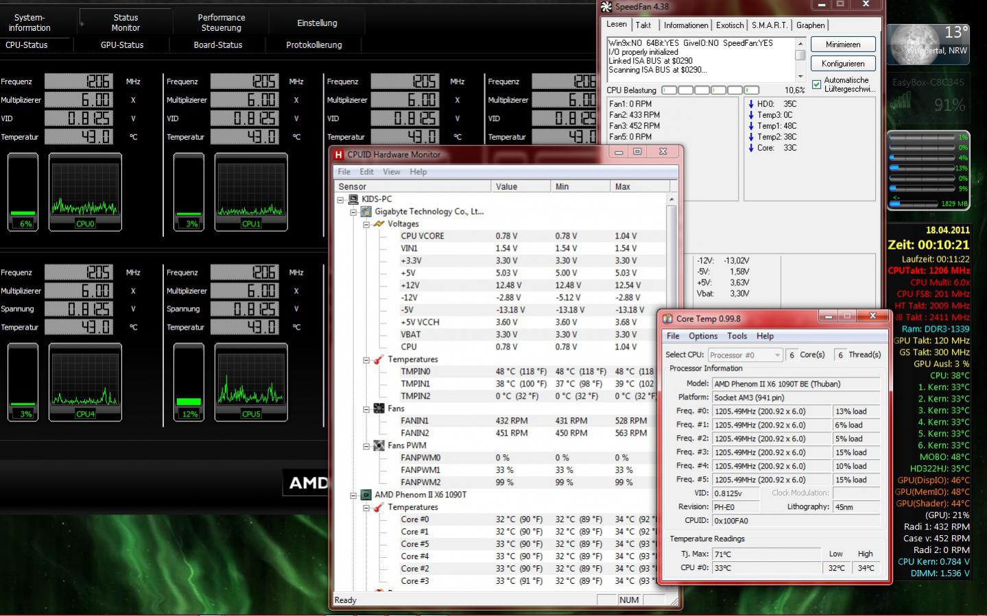The image size is (987, 616).
Task: Click the CPUID Hardware Monitor title bar icon
Action: point(338,155)
